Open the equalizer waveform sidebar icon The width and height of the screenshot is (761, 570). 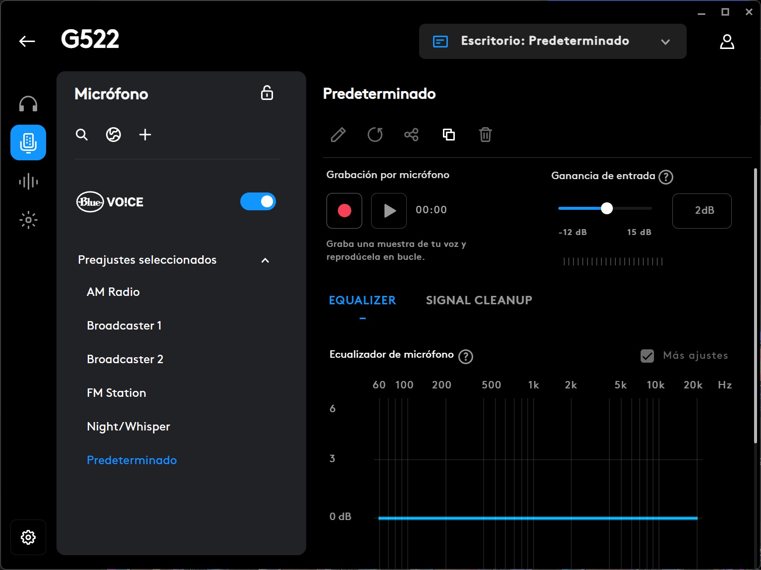click(28, 182)
